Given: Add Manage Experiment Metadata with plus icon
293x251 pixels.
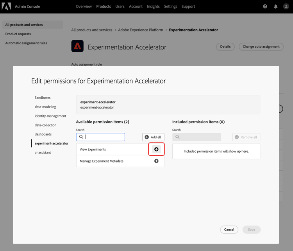Looking at the screenshot, I should (x=156, y=161).
